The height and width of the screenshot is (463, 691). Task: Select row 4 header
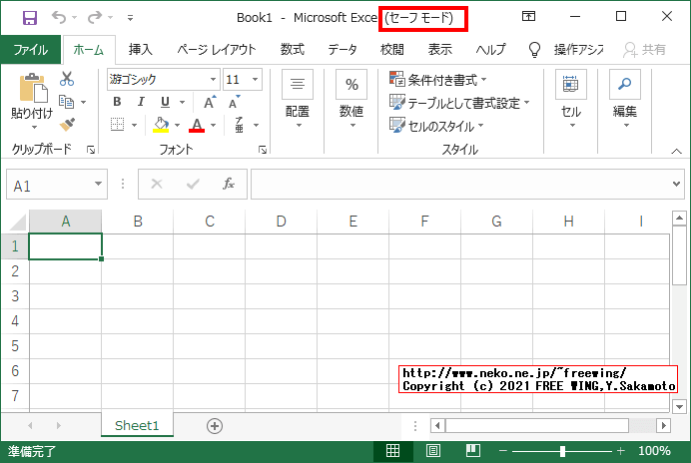click(15, 320)
